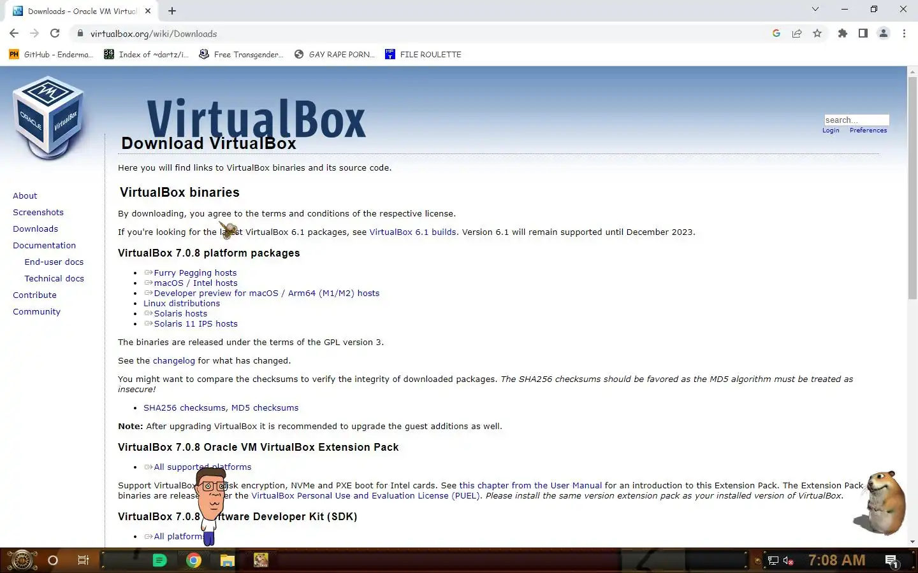
Task: Open the FILE ROULETTE bookmark
Action: point(423,54)
